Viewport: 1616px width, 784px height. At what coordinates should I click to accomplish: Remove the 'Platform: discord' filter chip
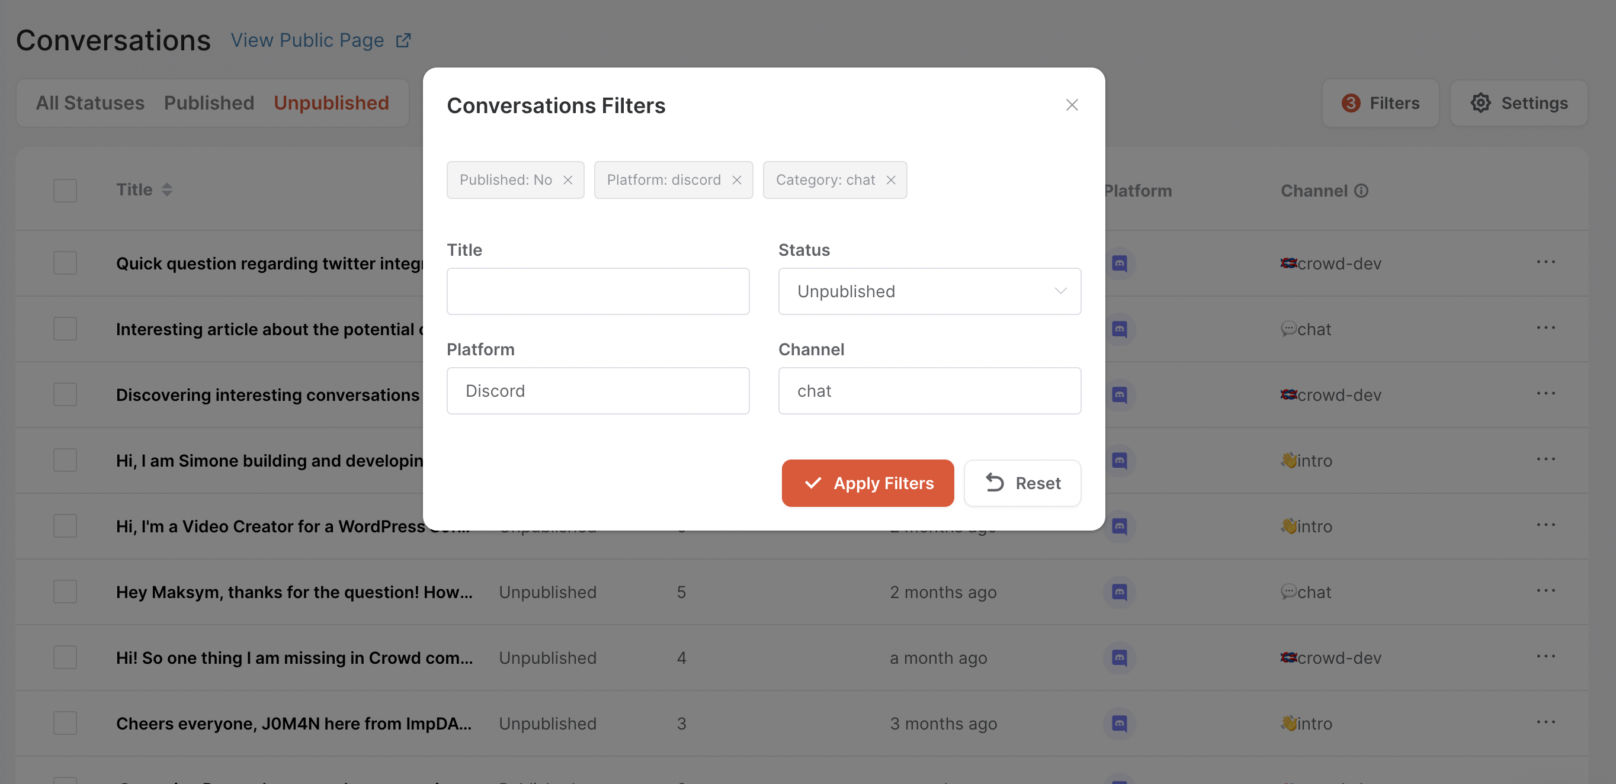coord(736,180)
